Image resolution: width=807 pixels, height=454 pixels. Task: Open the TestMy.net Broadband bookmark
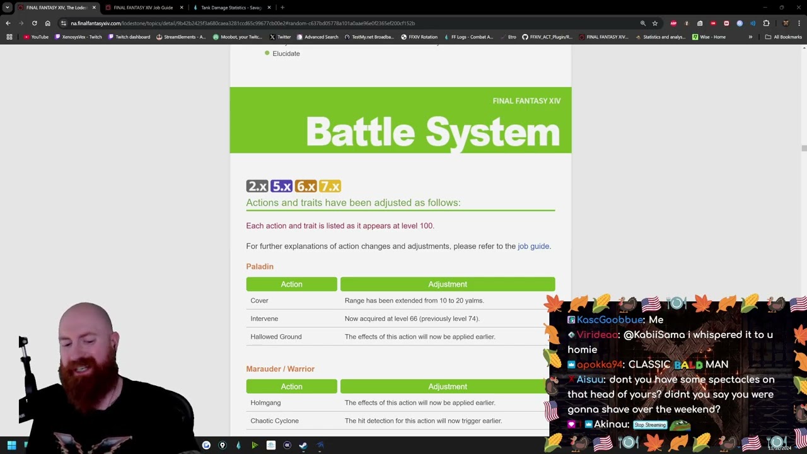tap(369, 37)
